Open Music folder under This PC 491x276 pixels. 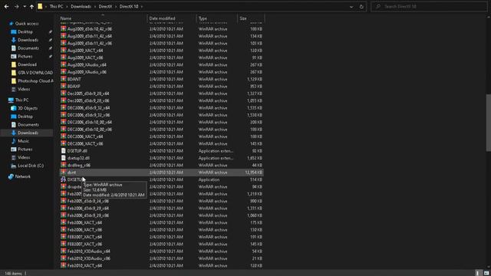click(x=23, y=141)
